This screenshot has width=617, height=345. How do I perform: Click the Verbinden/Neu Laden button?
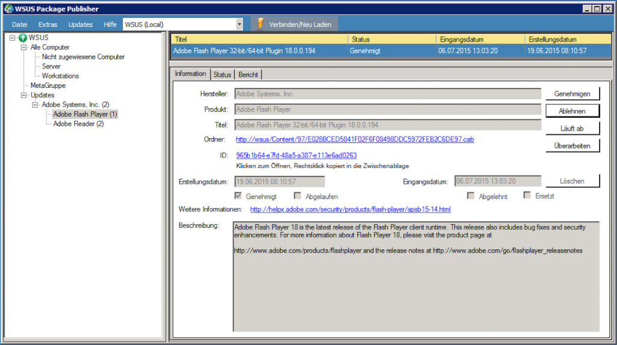(294, 24)
